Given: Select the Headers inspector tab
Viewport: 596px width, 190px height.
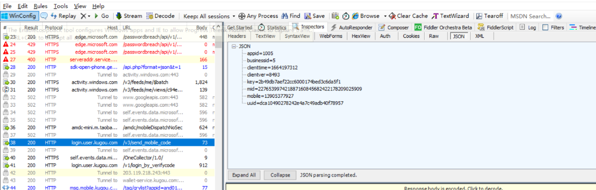Looking at the screenshot, I should 237,36.
